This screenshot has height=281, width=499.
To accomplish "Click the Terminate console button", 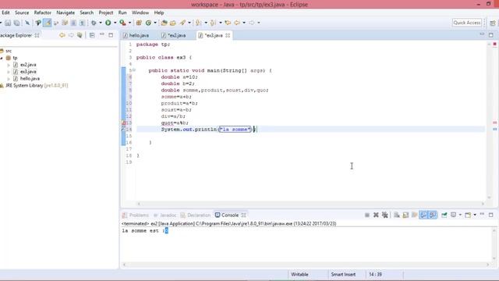I will coord(367,215).
